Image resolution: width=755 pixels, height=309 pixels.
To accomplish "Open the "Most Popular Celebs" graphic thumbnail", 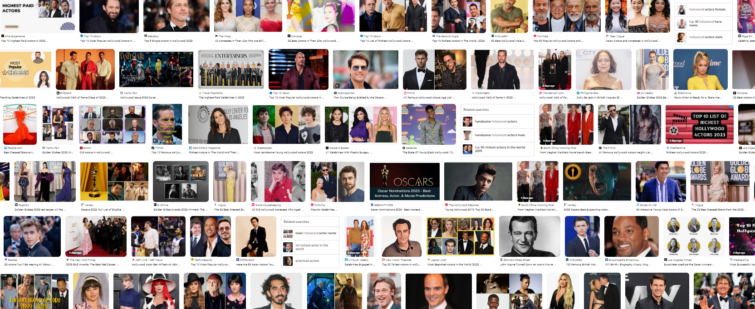I will pos(25,69).
